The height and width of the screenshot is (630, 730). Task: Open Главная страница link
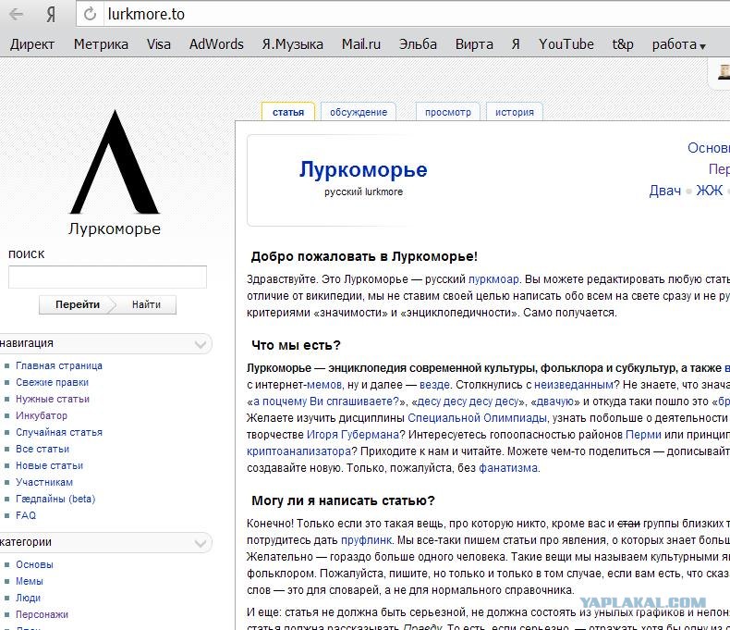pyautogui.click(x=59, y=365)
